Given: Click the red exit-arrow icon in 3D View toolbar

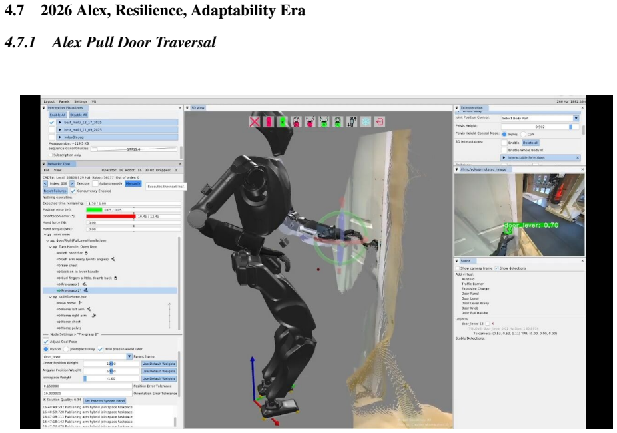Looking at the screenshot, I should 380,122.
